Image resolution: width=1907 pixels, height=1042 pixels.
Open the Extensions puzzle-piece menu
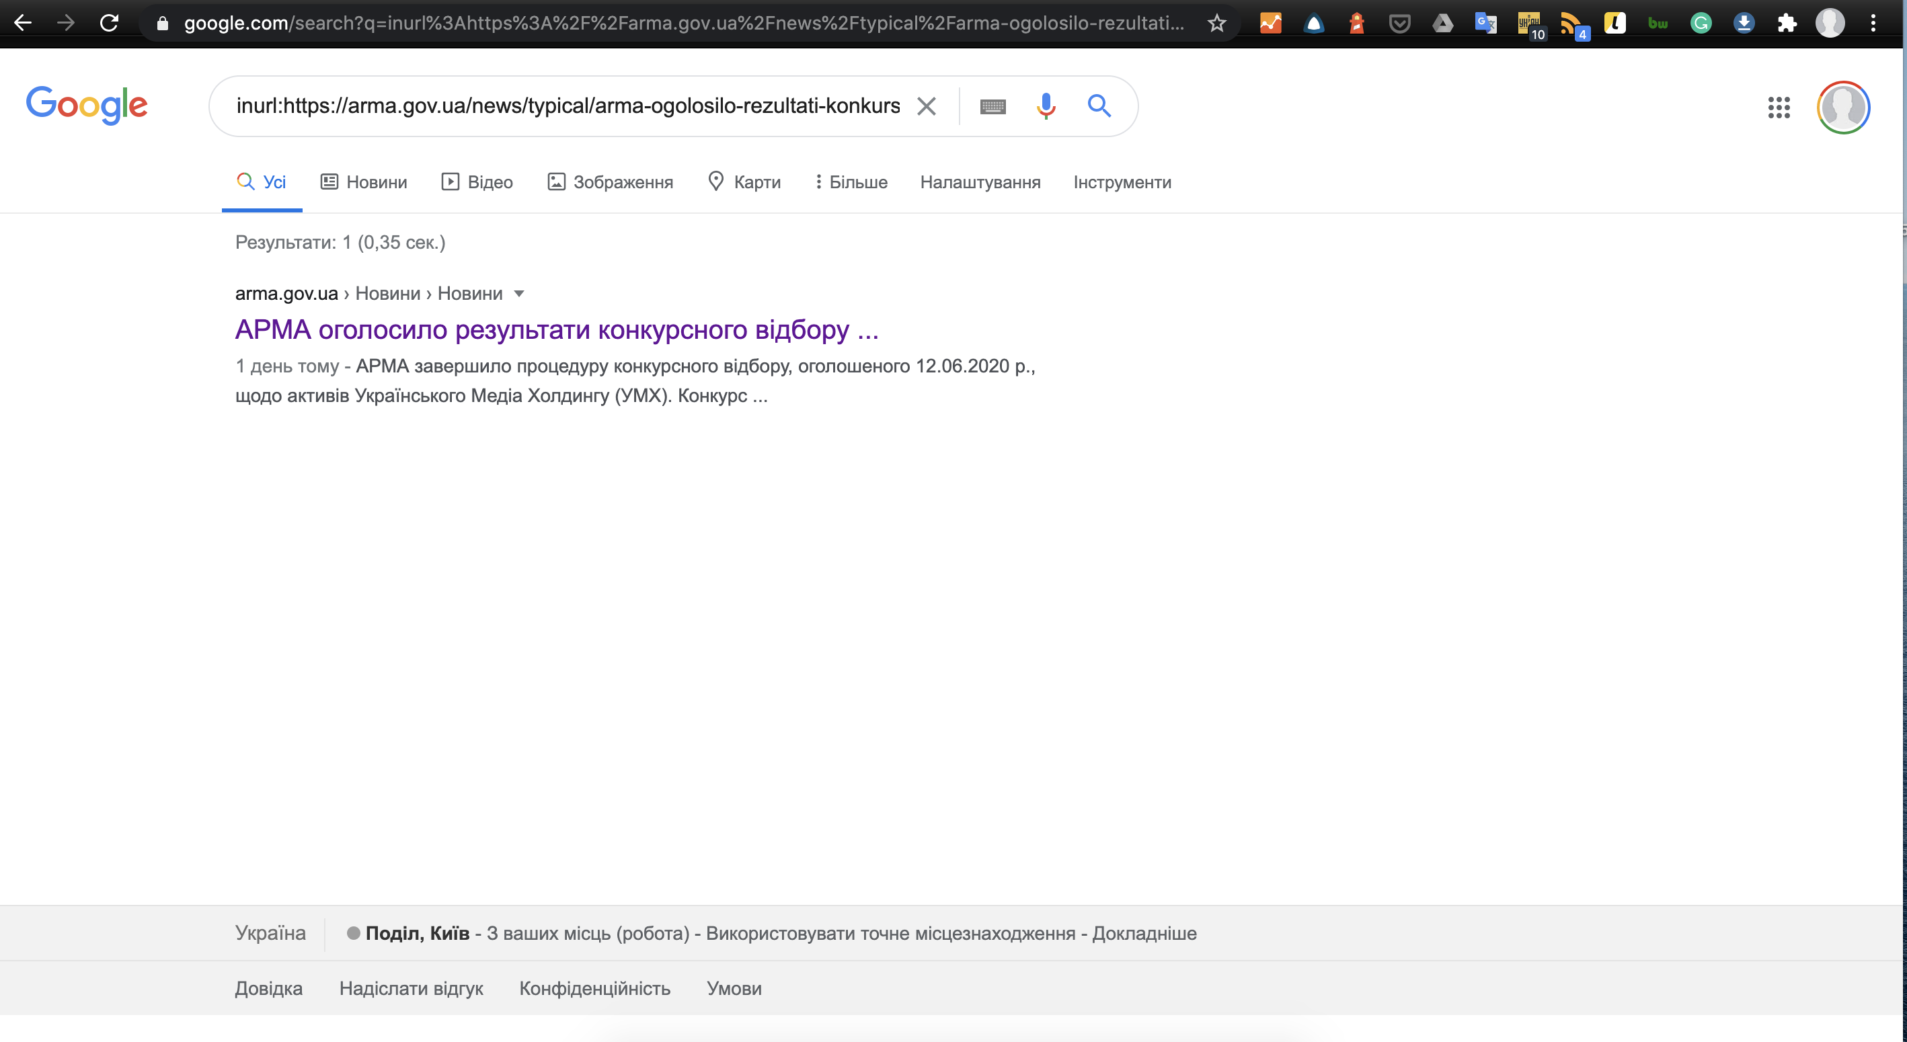pos(1787,24)
